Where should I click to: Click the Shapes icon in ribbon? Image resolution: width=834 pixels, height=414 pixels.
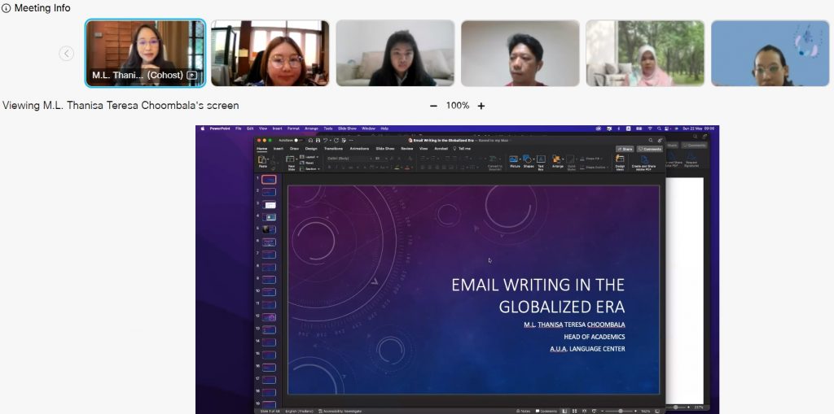click(x=528, y=160)
